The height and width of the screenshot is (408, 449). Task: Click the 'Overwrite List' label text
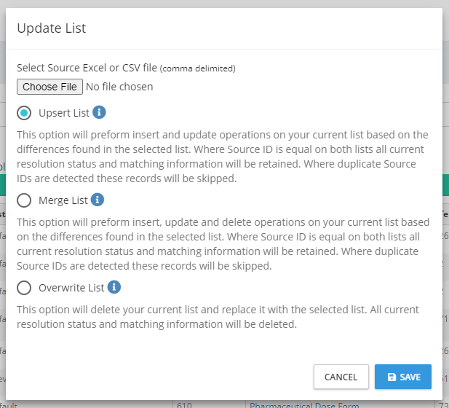(71, 288)
